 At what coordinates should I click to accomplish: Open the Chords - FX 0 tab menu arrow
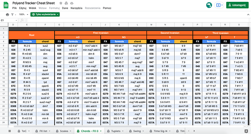coord(101,131)
